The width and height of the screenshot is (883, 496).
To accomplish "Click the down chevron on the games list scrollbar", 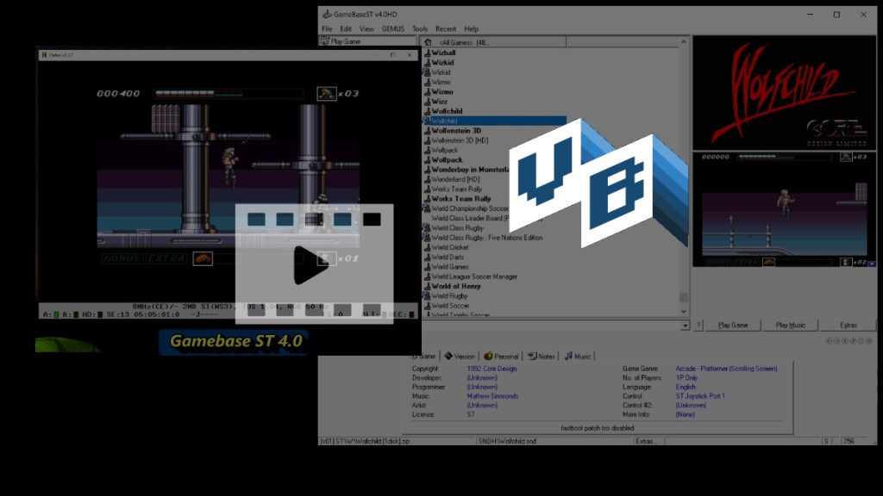I will click(x=684, y=310).
